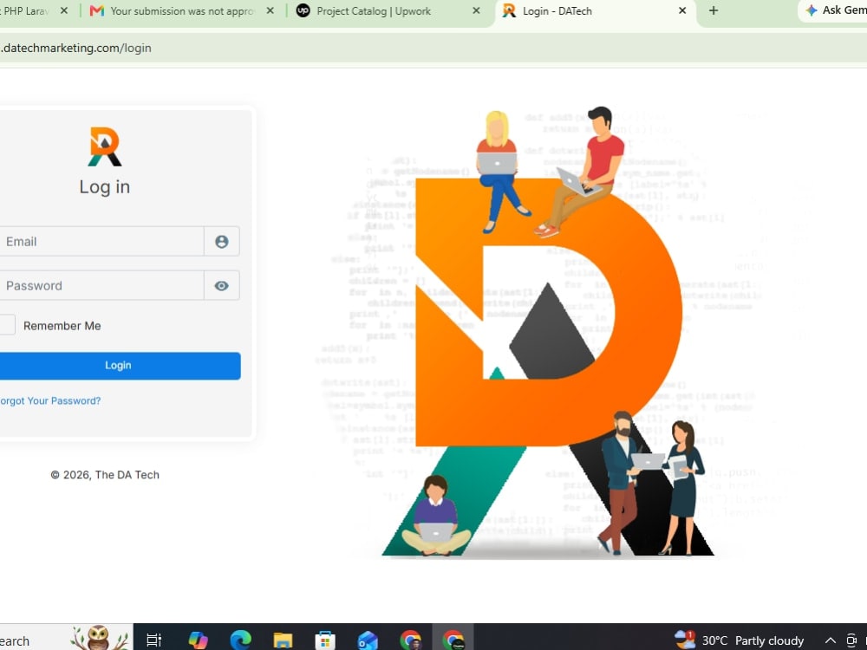Toggle password visibility with the eye icon
867x650 pixels.
coord(222,286)
